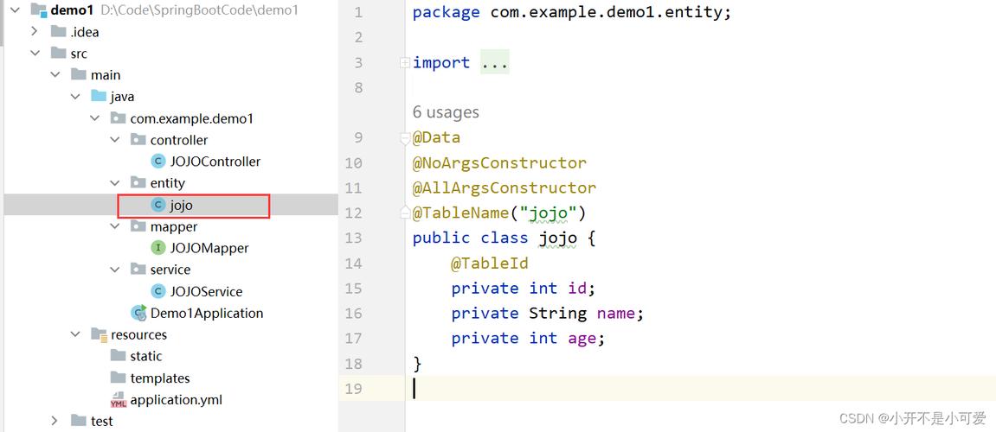
Task: Click the @NoArgsConstructor annotation
Action: tap(500, 163)
